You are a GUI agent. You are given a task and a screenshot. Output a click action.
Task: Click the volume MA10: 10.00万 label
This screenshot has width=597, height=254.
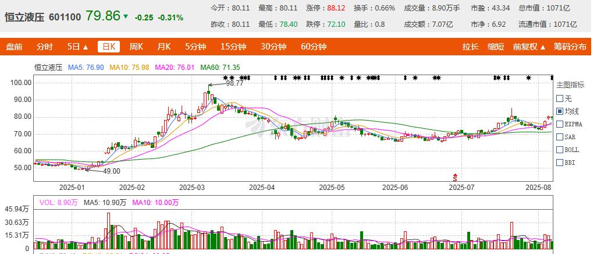[x=155, y=203]
